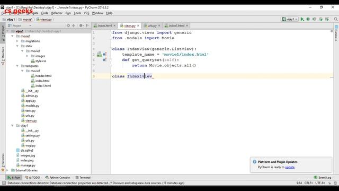Screen dimensions: 339x191
Task: Click the 9:14 cursor position indicator
Action: (x=299, y=183)
